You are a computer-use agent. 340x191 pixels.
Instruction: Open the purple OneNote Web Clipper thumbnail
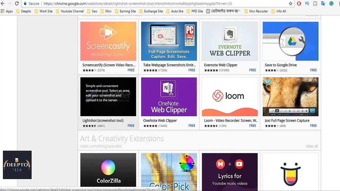click(169, 97)
